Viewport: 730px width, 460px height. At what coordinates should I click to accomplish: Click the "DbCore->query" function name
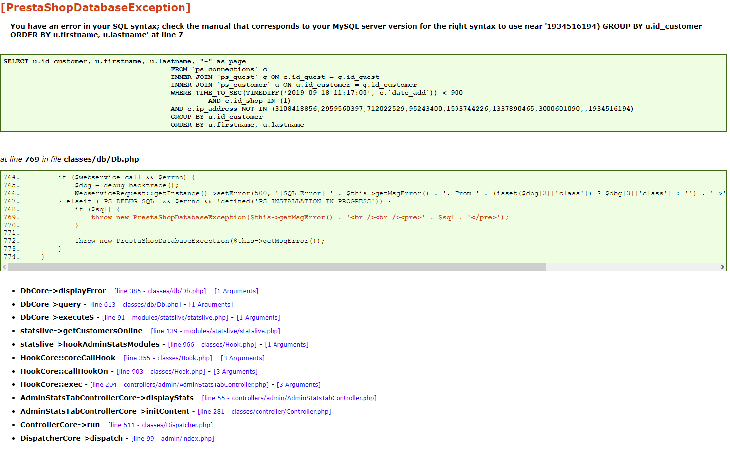point(50,304)
